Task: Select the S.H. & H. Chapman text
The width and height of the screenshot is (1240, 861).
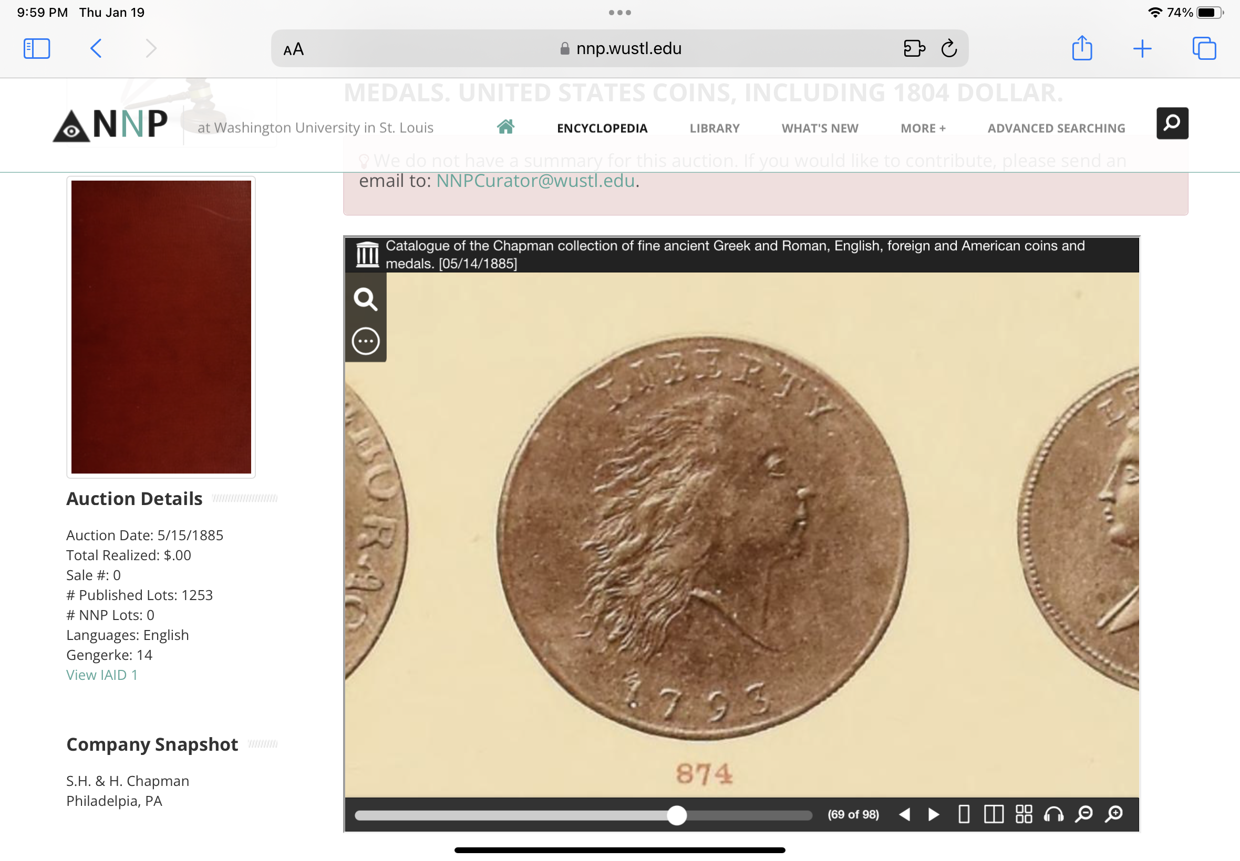Action: click(127, 781)
